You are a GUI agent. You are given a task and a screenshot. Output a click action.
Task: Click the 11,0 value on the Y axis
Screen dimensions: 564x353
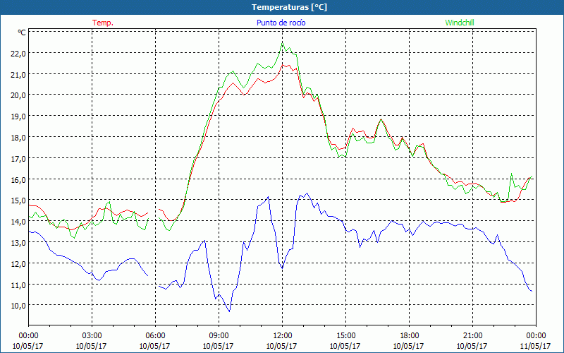tap(20, 285)
